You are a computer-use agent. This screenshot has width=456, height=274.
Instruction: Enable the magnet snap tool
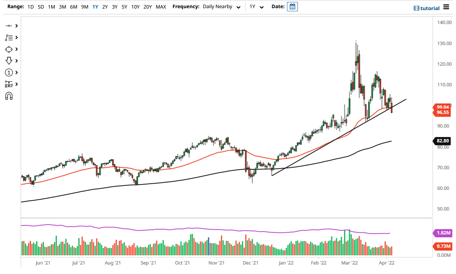tap(9, 96)
